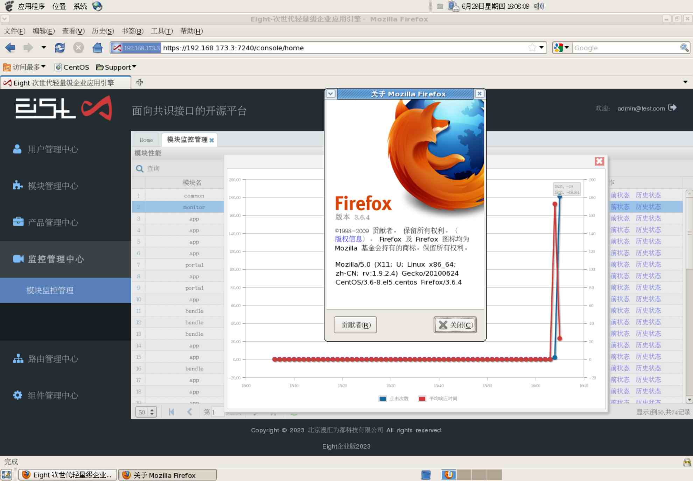Close the 模块监控管理 tab with its x
Screen dimensions: 693x481
tap(211, 140)
